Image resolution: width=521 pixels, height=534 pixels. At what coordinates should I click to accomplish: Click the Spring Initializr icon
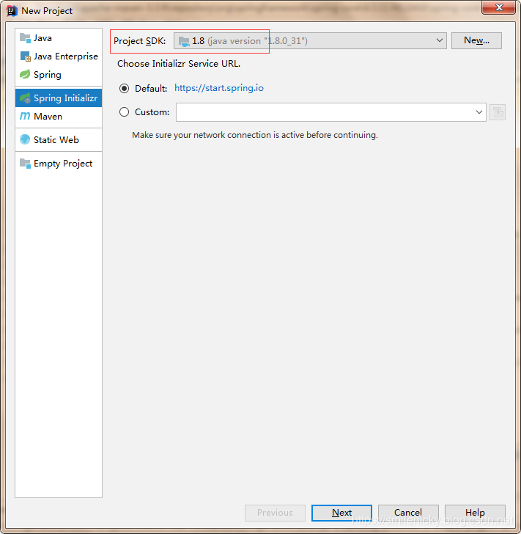[x=25, y=98]
